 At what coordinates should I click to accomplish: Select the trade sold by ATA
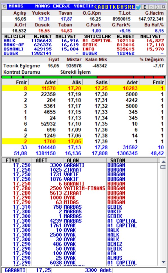click(80, 253)
